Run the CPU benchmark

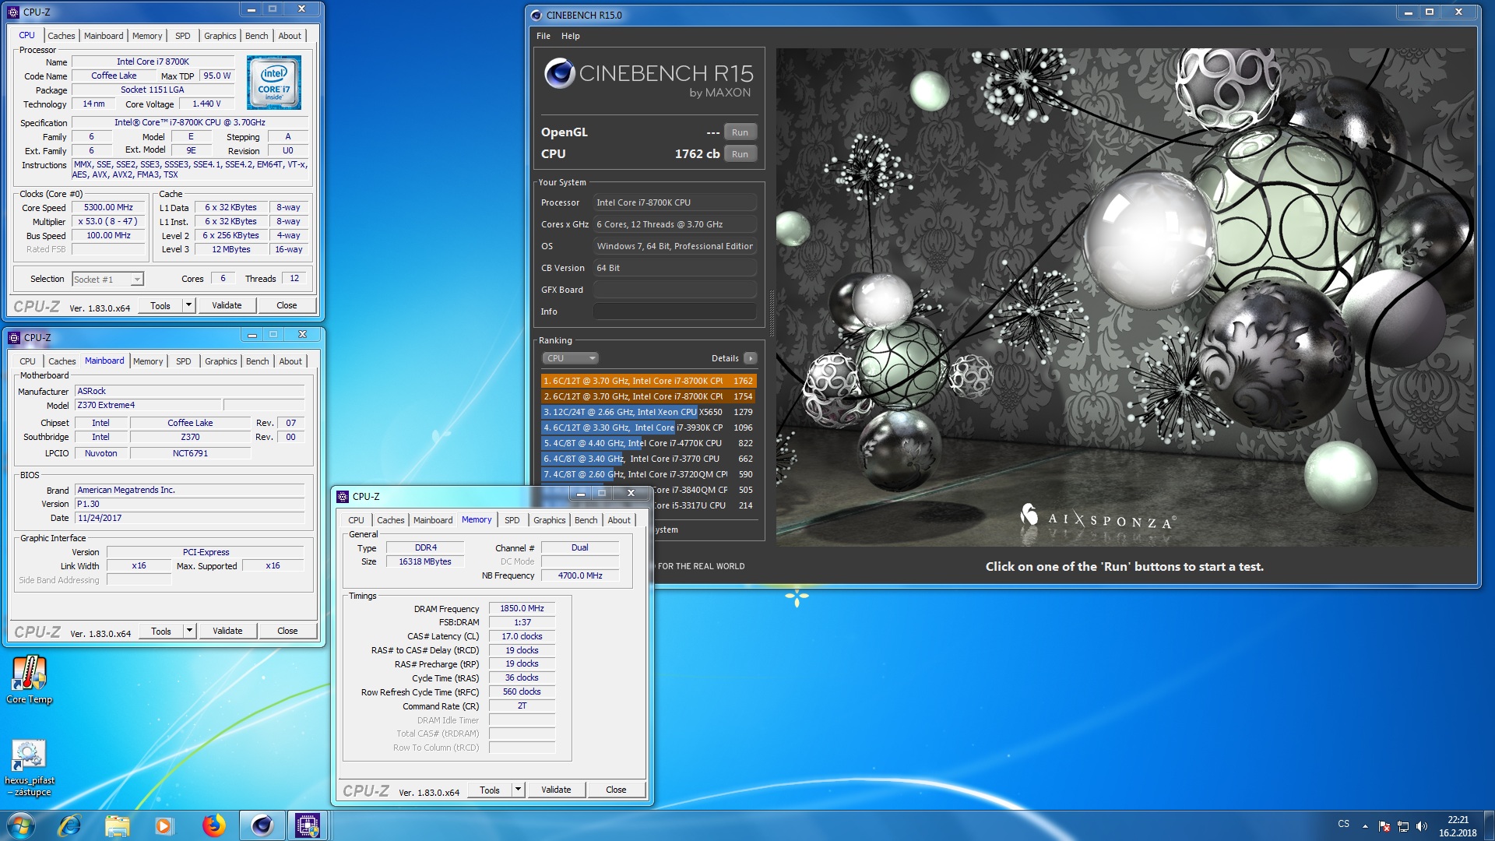740,154
